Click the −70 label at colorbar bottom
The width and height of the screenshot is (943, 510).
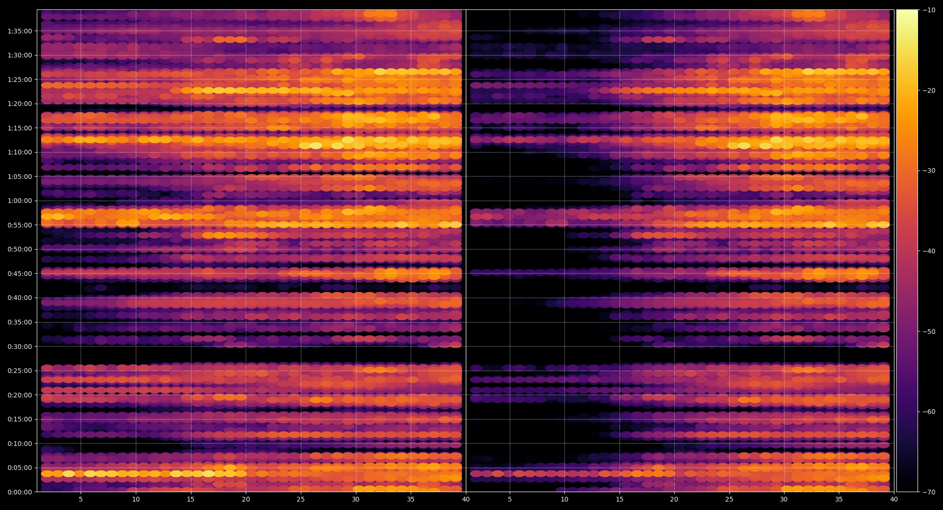click(x=929, y=492)
